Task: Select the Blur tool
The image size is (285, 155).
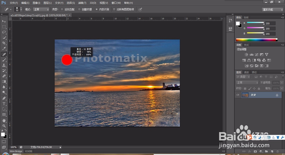Action: point(4,87)
